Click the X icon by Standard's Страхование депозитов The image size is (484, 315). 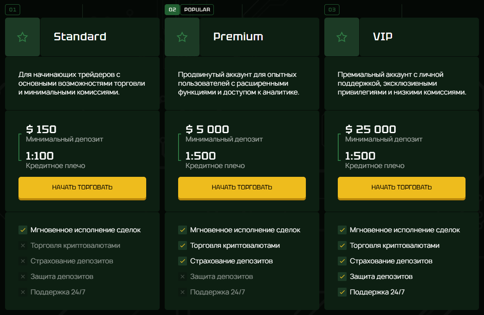23,261
